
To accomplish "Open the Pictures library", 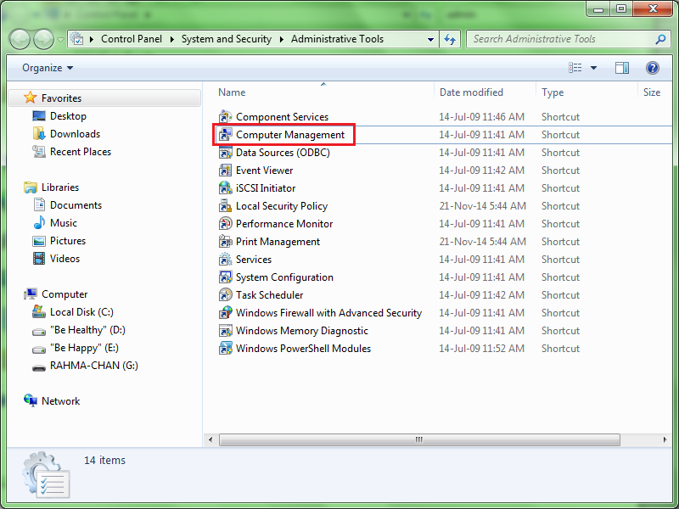I will click(68, 240).
